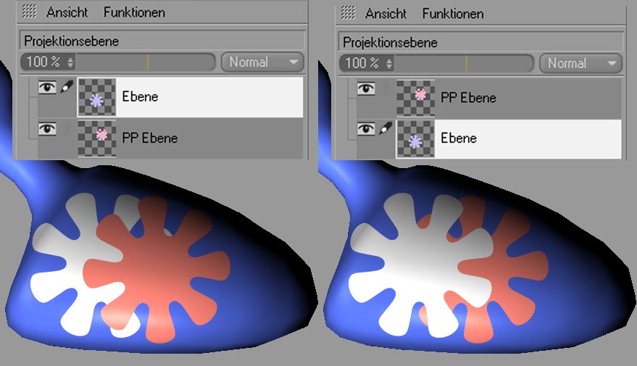Viewport: 637px width, 366px height.
Task: Open Funktionen menu in right panel
Action: point(452,14)
